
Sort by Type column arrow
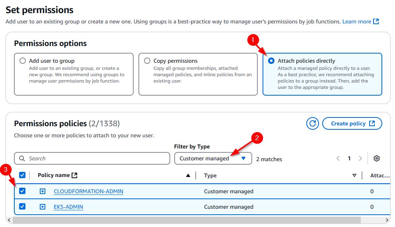point(354,175)
